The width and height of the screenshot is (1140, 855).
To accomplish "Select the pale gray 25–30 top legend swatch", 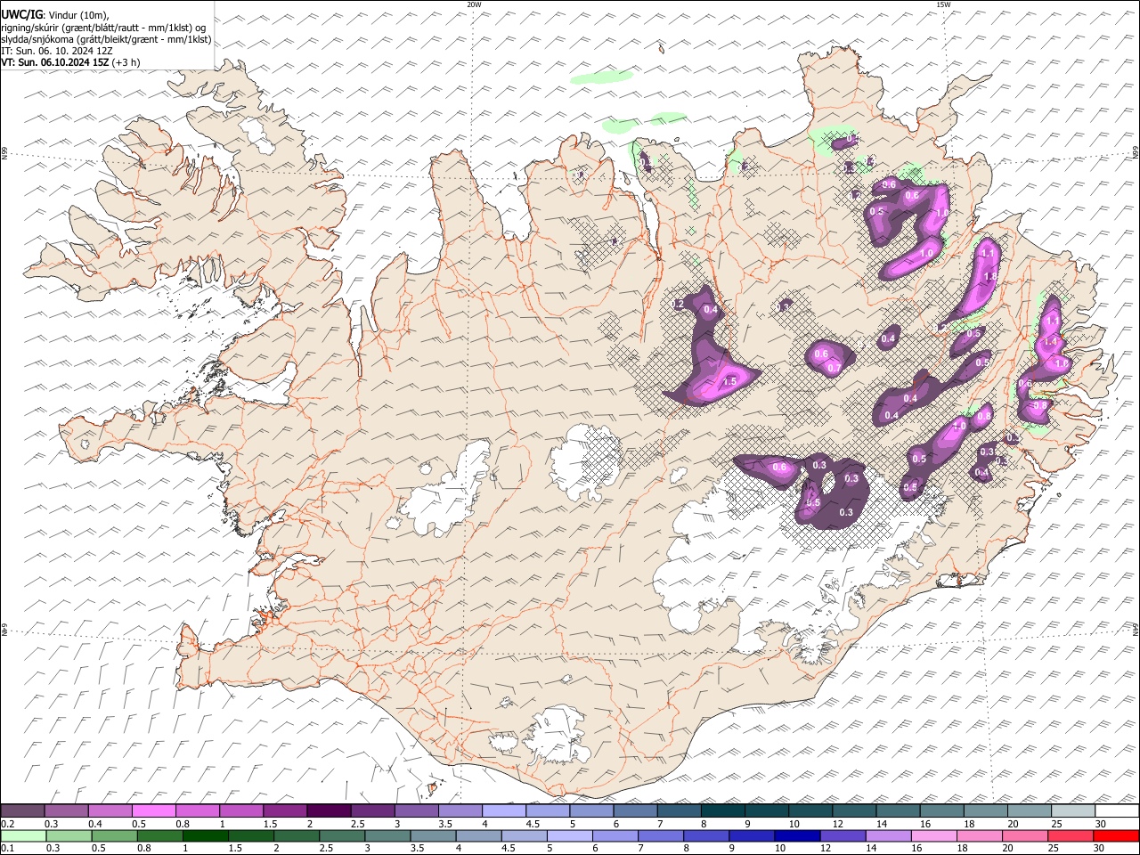I will pos(1072,810).
